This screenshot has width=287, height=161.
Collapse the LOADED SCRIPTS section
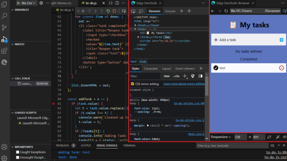click(x=13, y=113)
